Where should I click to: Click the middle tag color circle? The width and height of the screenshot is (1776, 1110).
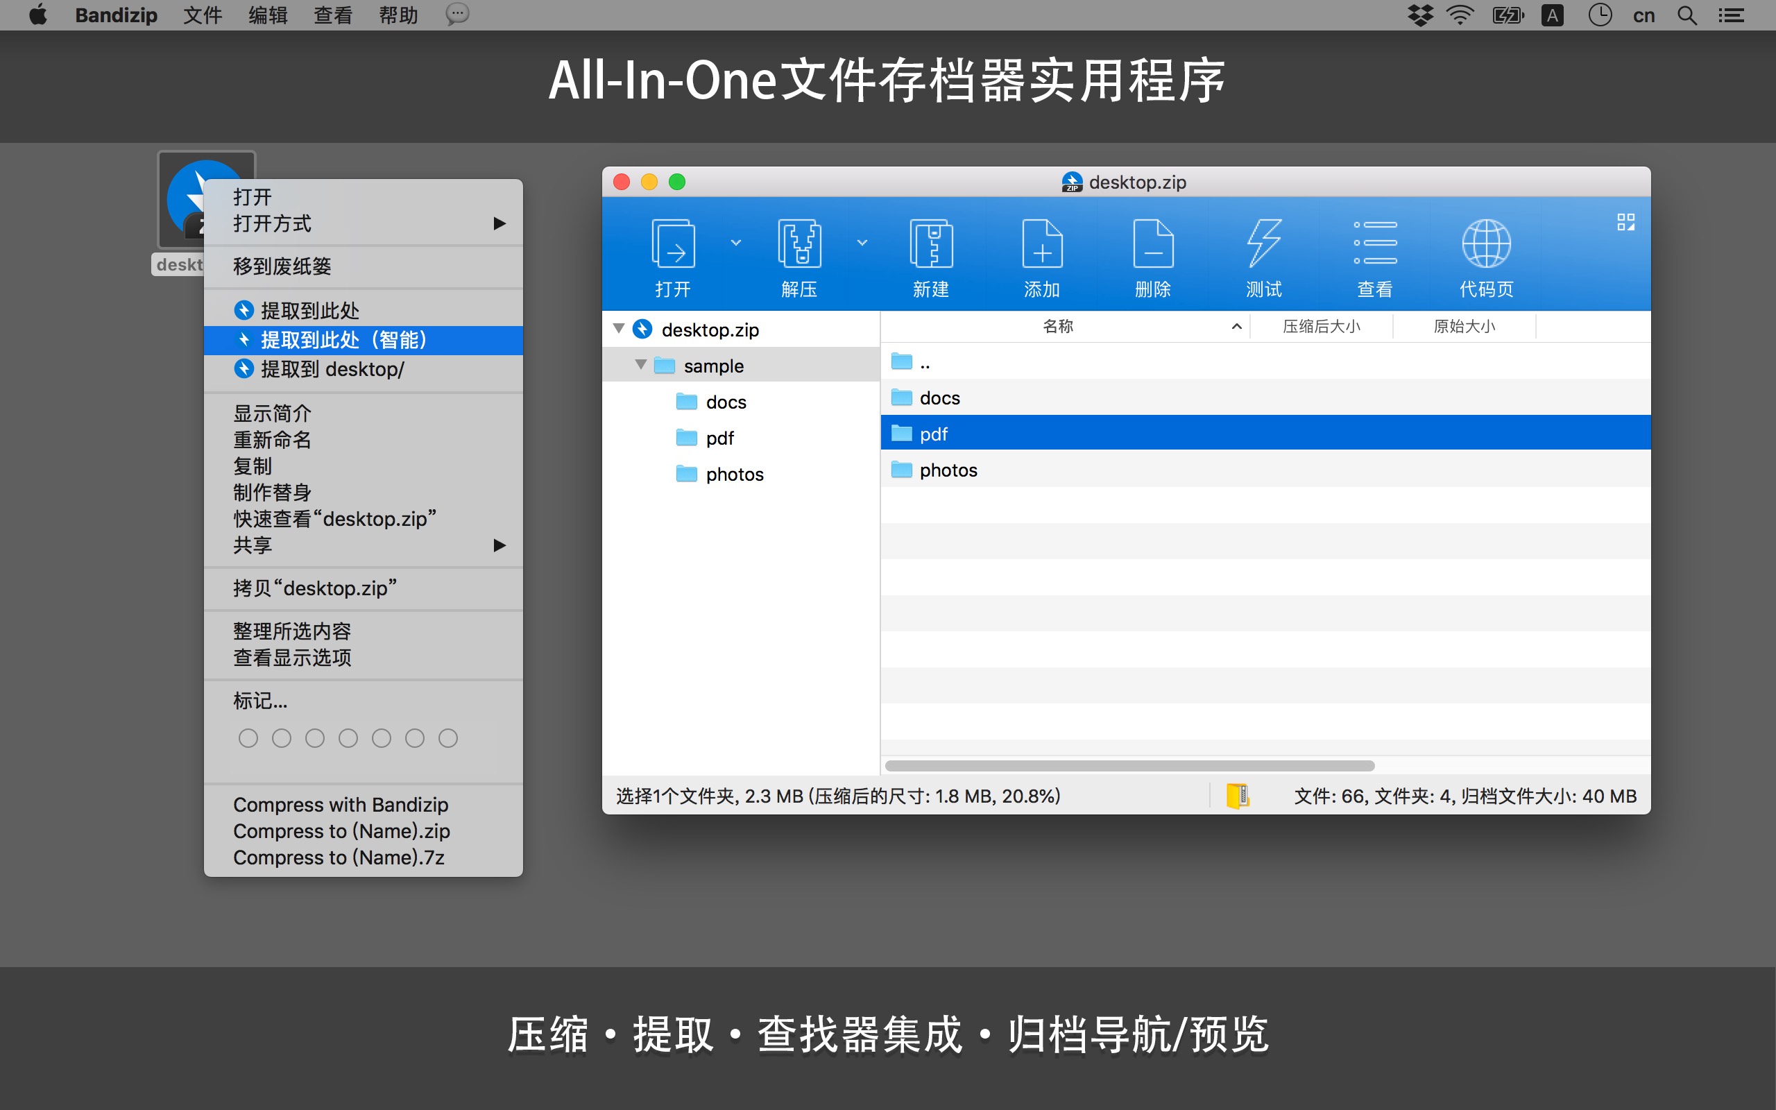348,737
